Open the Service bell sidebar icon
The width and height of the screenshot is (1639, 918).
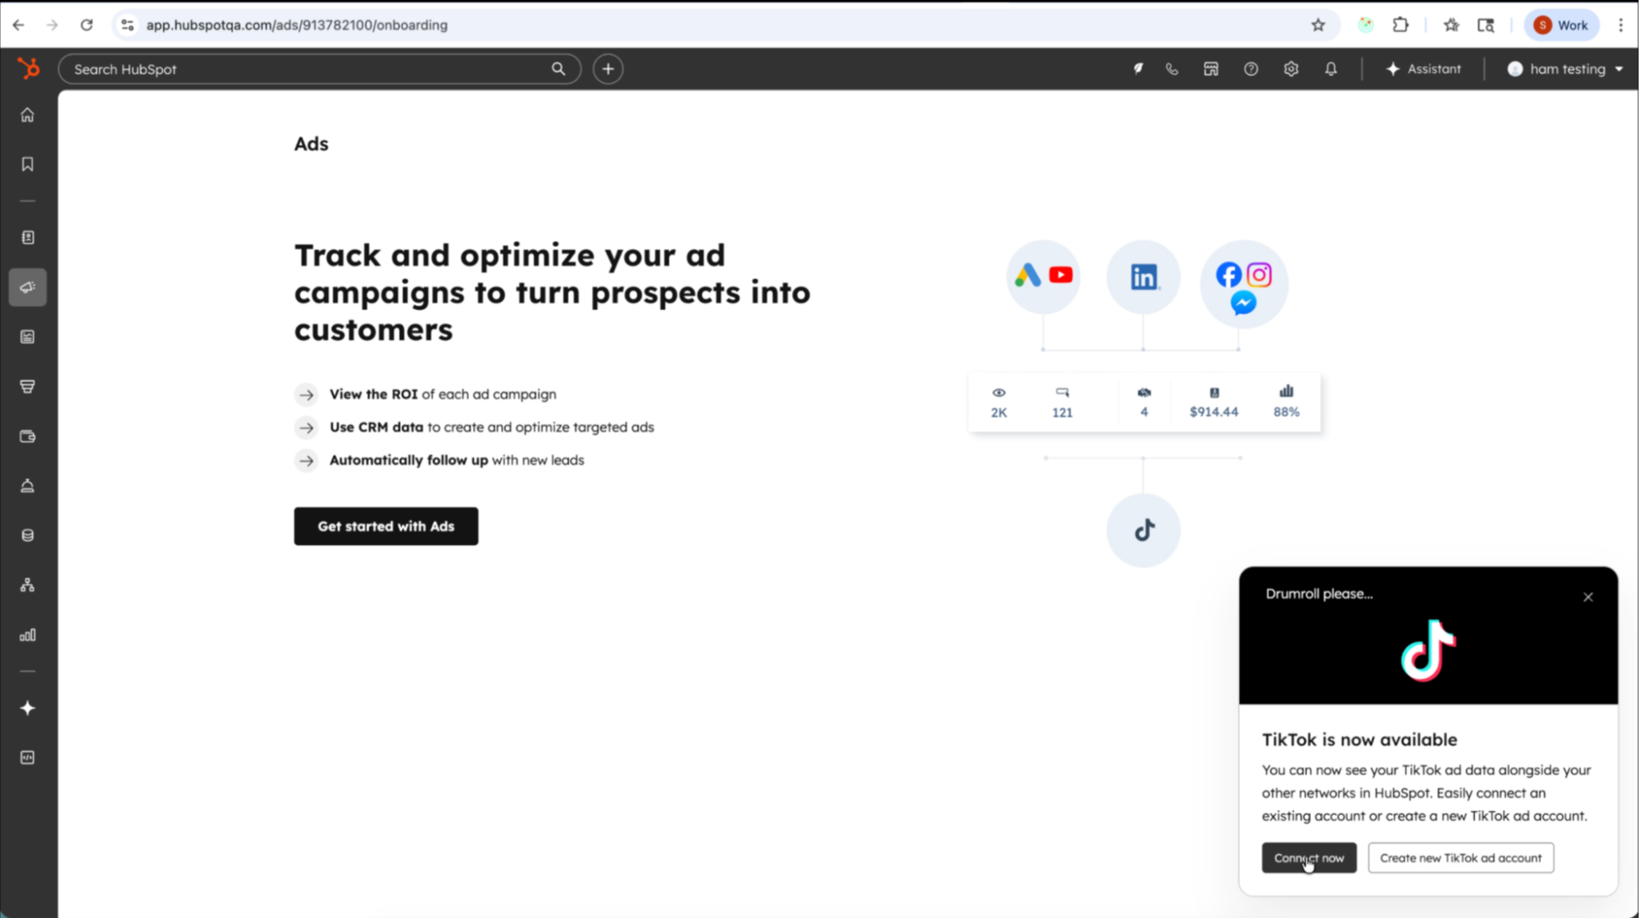(x=28, y=486)
